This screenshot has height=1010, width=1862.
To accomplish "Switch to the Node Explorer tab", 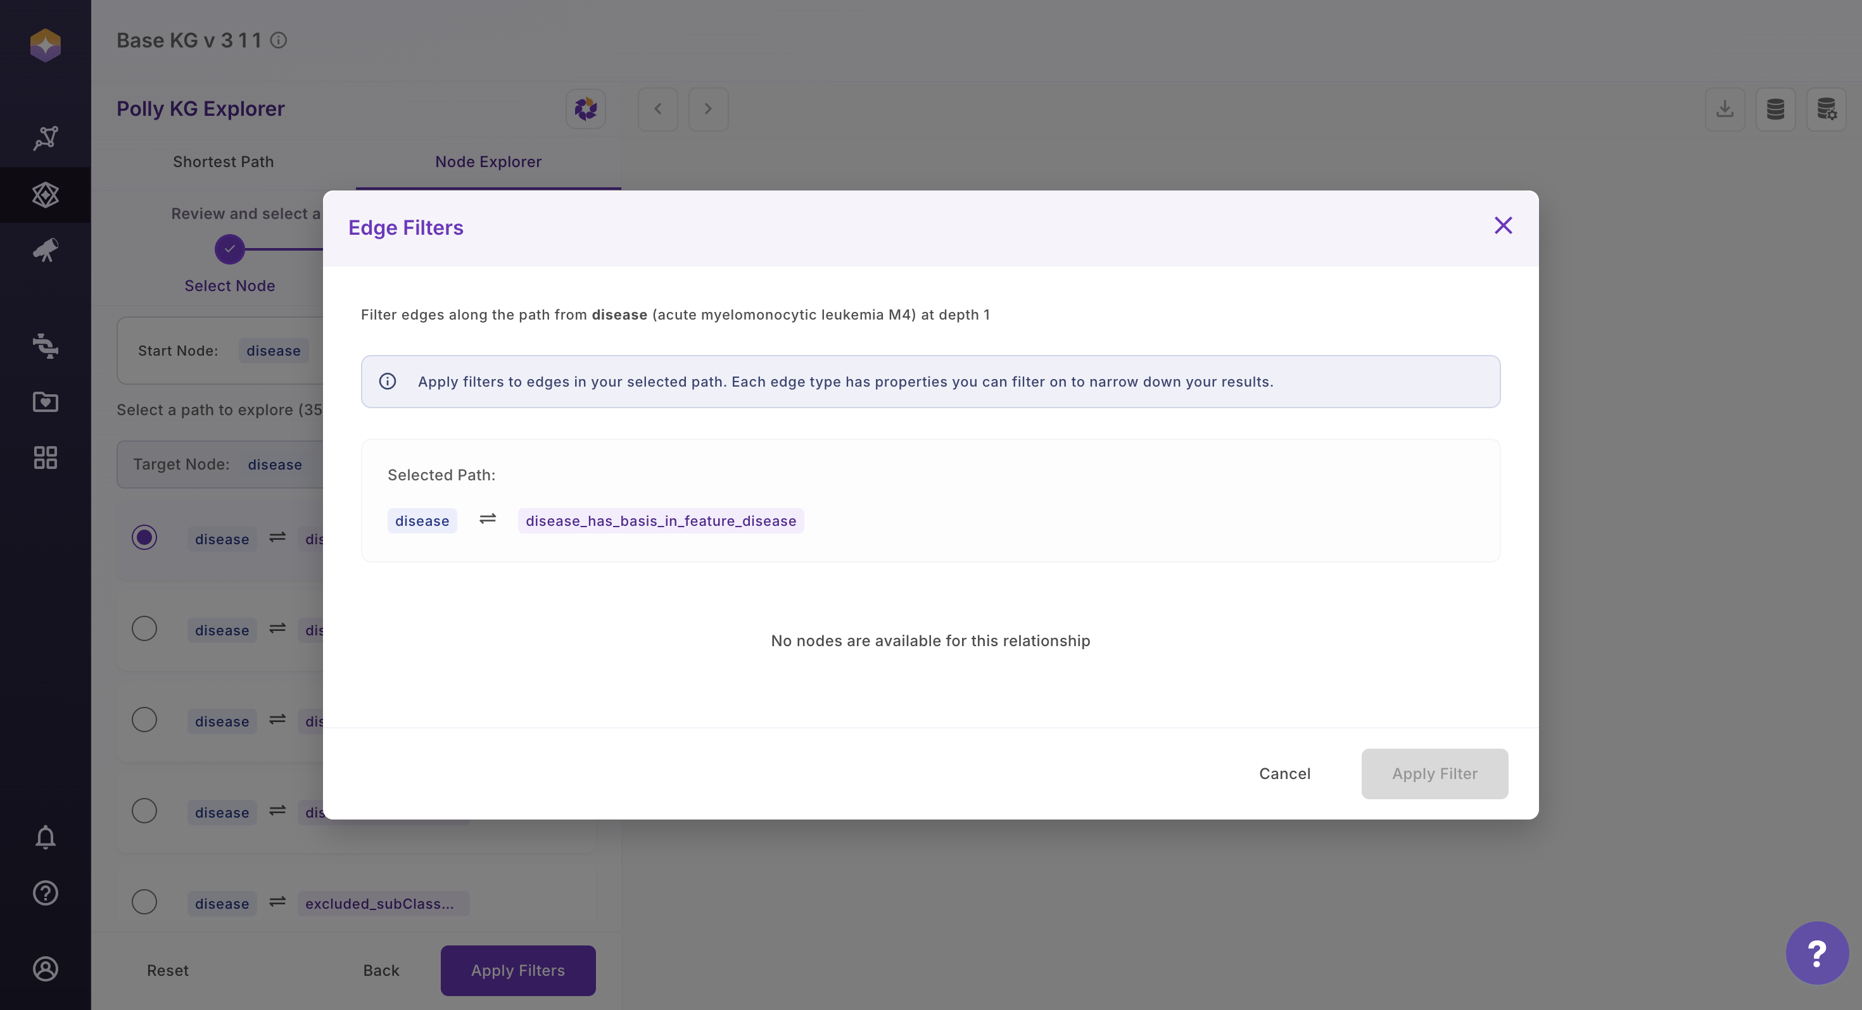I will [488, 162].
